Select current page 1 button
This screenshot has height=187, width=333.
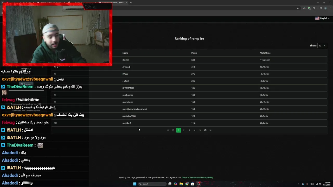[178, 130]
